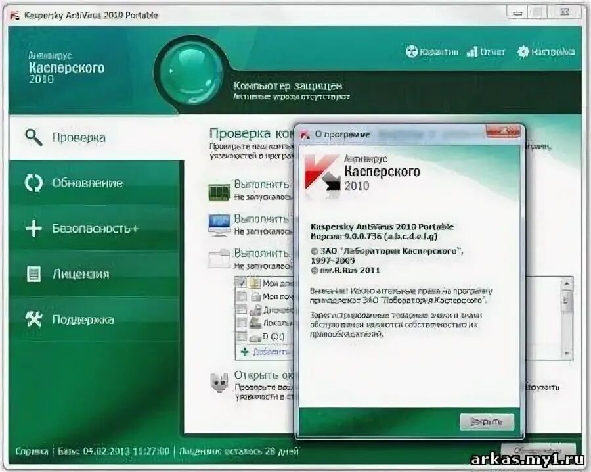The height and width of the screenshot is (472, 591).
Task: Click the K icon in О программе title bar
Action: [305, 134]
